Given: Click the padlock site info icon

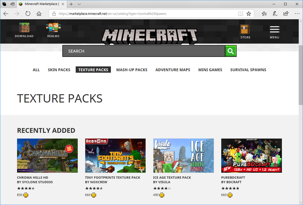Looking at the screenshot, I should click(x=54, y=14).
